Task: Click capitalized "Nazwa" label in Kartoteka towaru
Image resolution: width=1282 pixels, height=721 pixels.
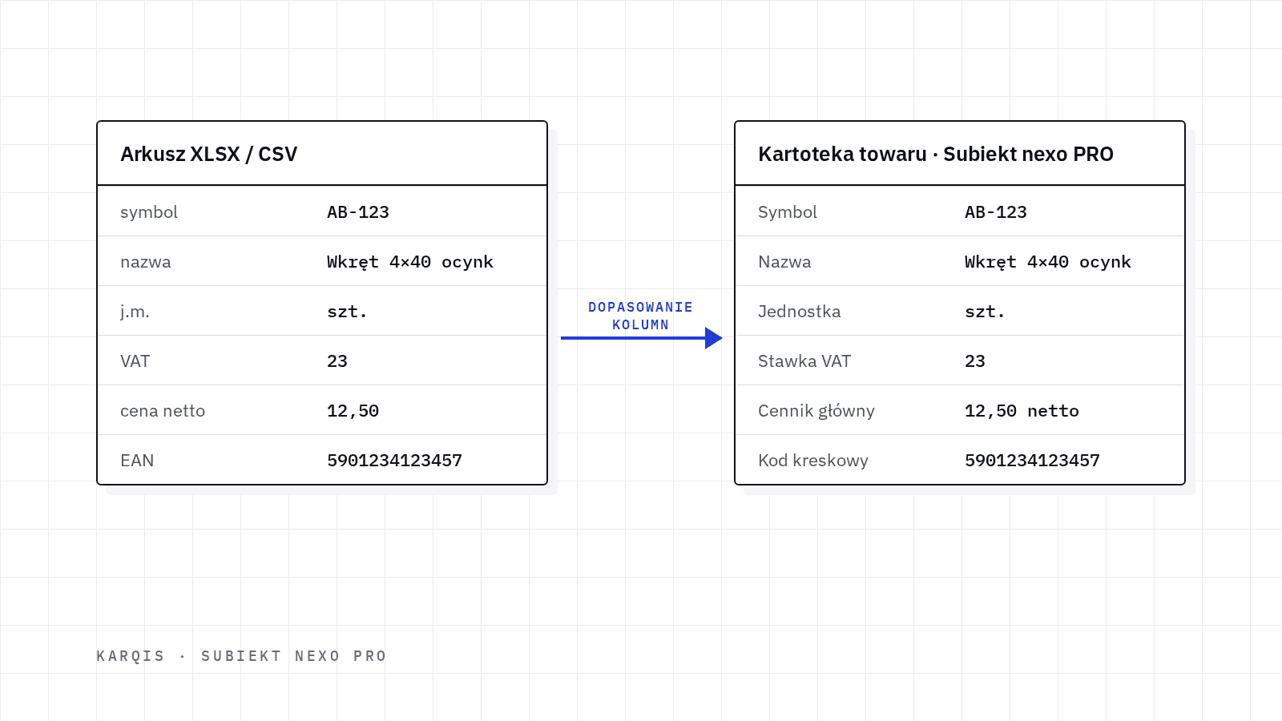Action: [x=784, y=262]
